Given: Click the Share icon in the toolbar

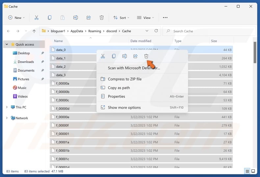Looking at the screenshot, I should [89, 17].
